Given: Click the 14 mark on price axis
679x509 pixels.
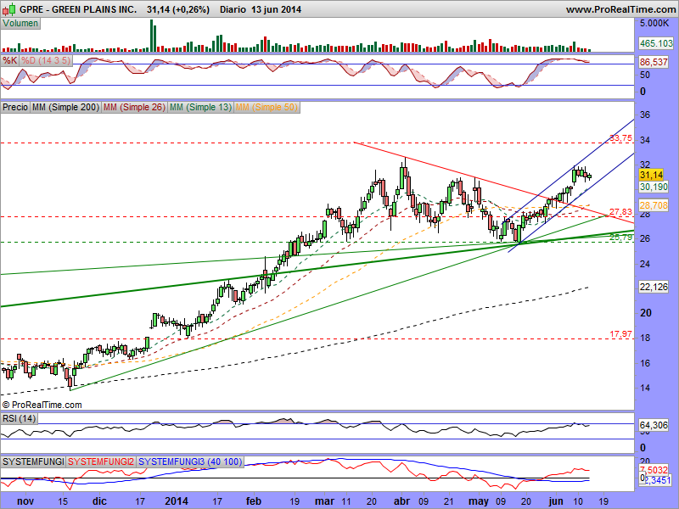Looking at the screenshot, I should (645, 388).
